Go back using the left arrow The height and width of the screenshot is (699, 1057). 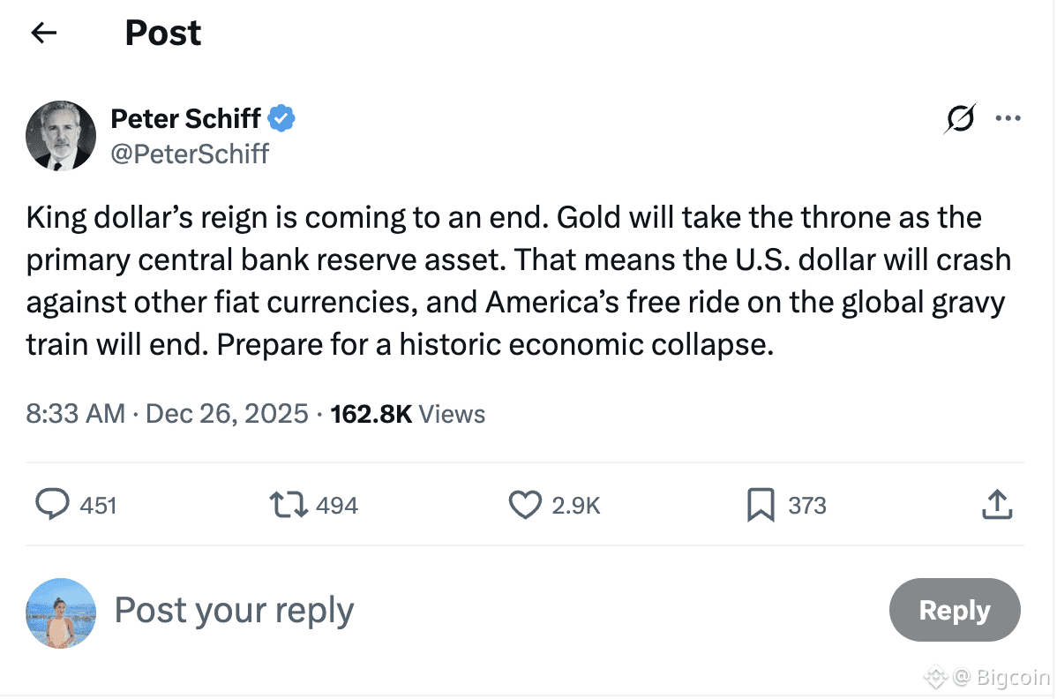pos(43,34)
